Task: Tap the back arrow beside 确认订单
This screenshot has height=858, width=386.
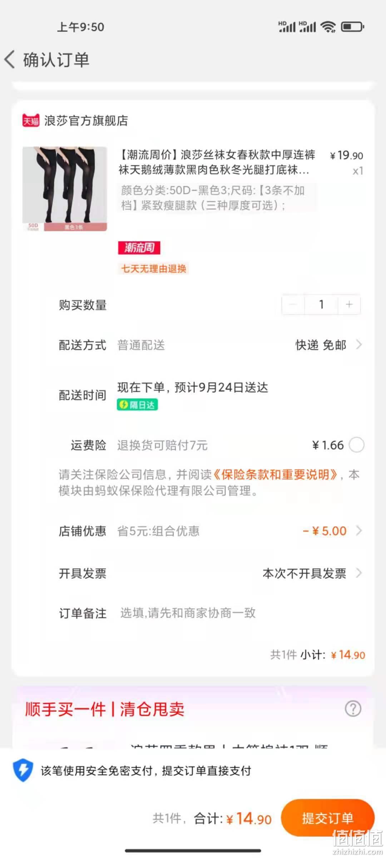Action: click(x=10, y=59)
